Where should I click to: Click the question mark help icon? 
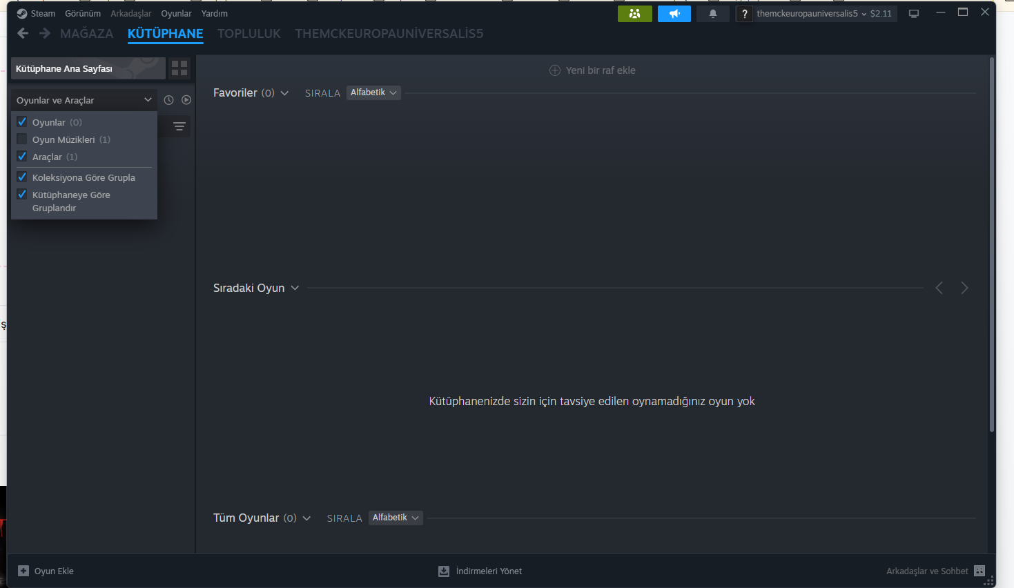pyautogui.click(x=744, y=14)
